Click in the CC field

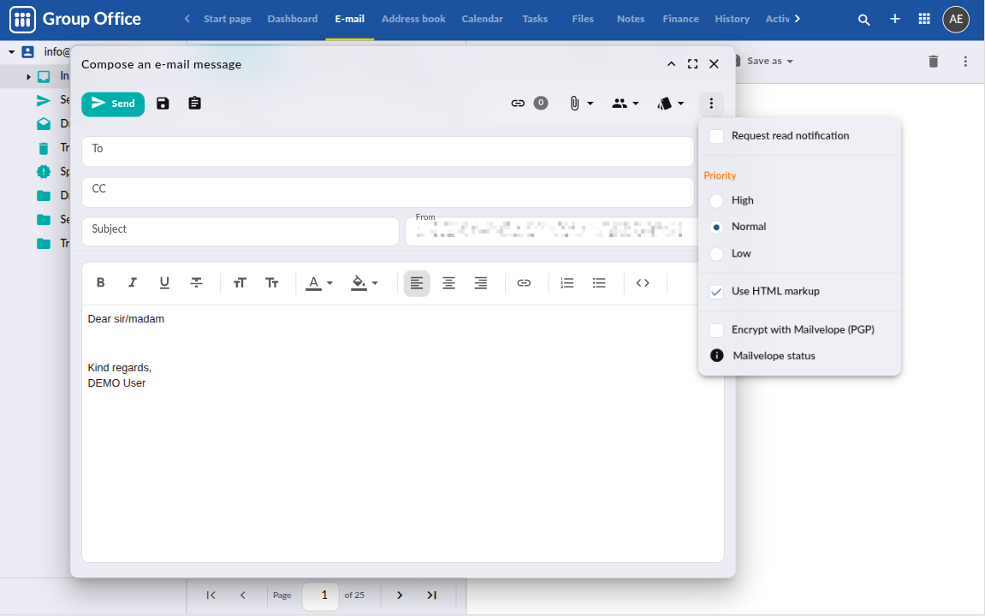[388, 192]
